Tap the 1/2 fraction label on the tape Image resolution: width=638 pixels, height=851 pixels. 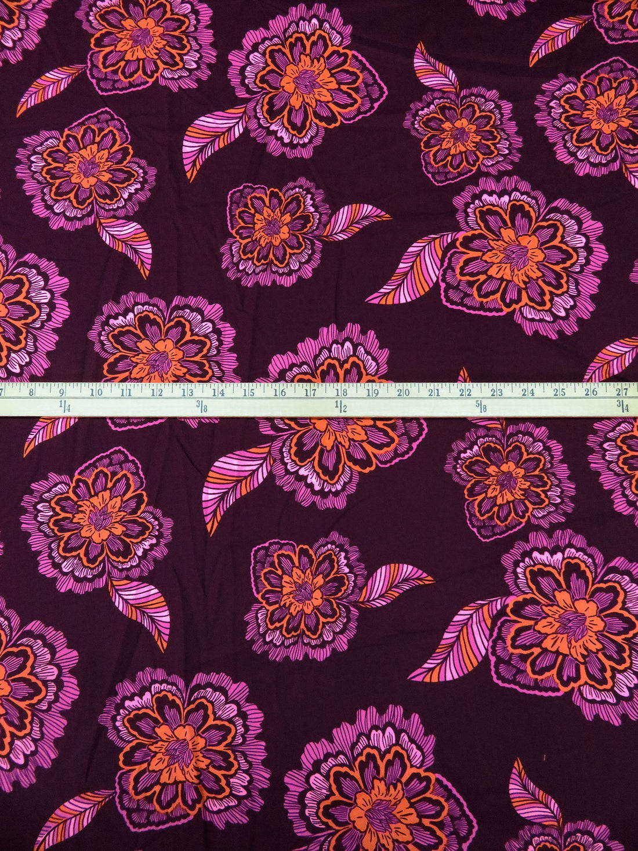coord(340,406)
